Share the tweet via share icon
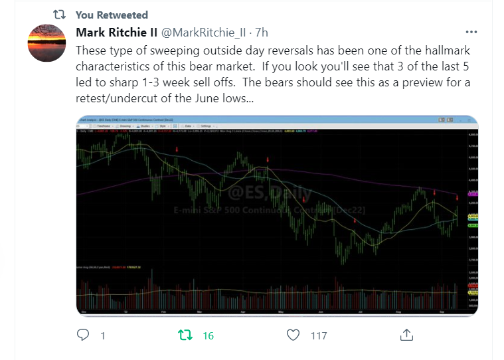The height and width of the screenshot is (360, 504). pos(408,334)
